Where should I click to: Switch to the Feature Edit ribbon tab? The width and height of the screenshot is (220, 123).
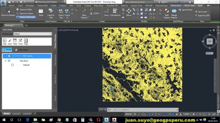(42, 5)
